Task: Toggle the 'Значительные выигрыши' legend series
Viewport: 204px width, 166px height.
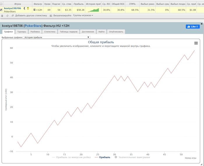Action: click(x=132, y=157)
